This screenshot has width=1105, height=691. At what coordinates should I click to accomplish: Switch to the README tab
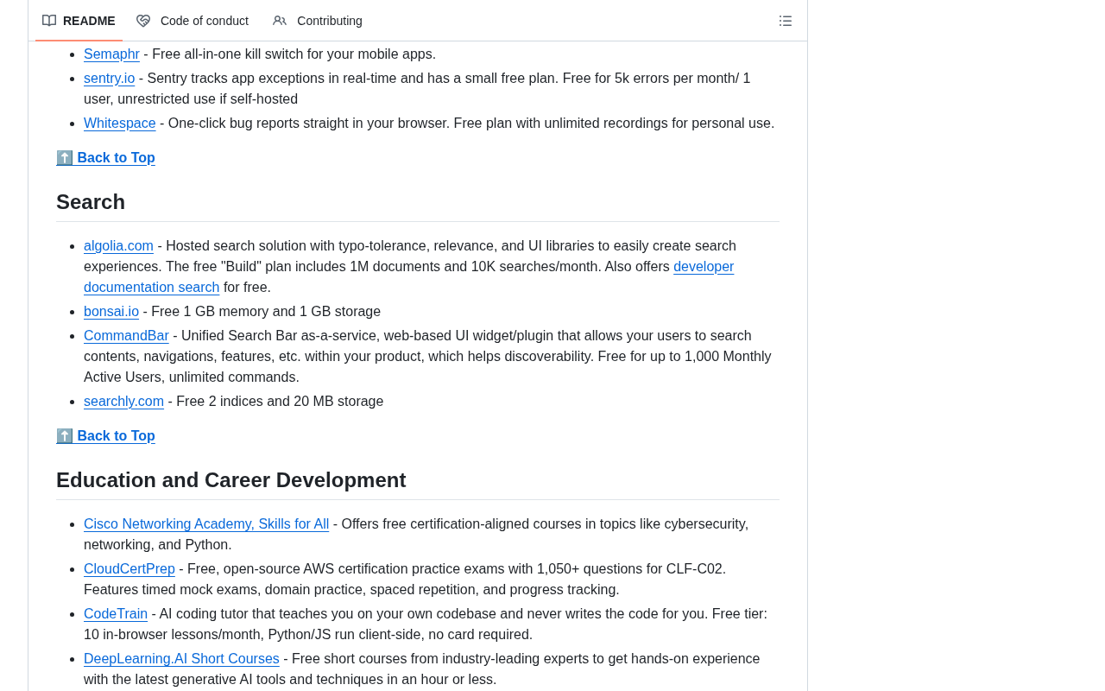coord(79,21)
